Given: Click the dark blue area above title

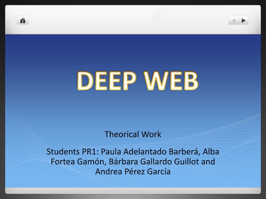Looking at the screenshot, I should tap(133, 50).
